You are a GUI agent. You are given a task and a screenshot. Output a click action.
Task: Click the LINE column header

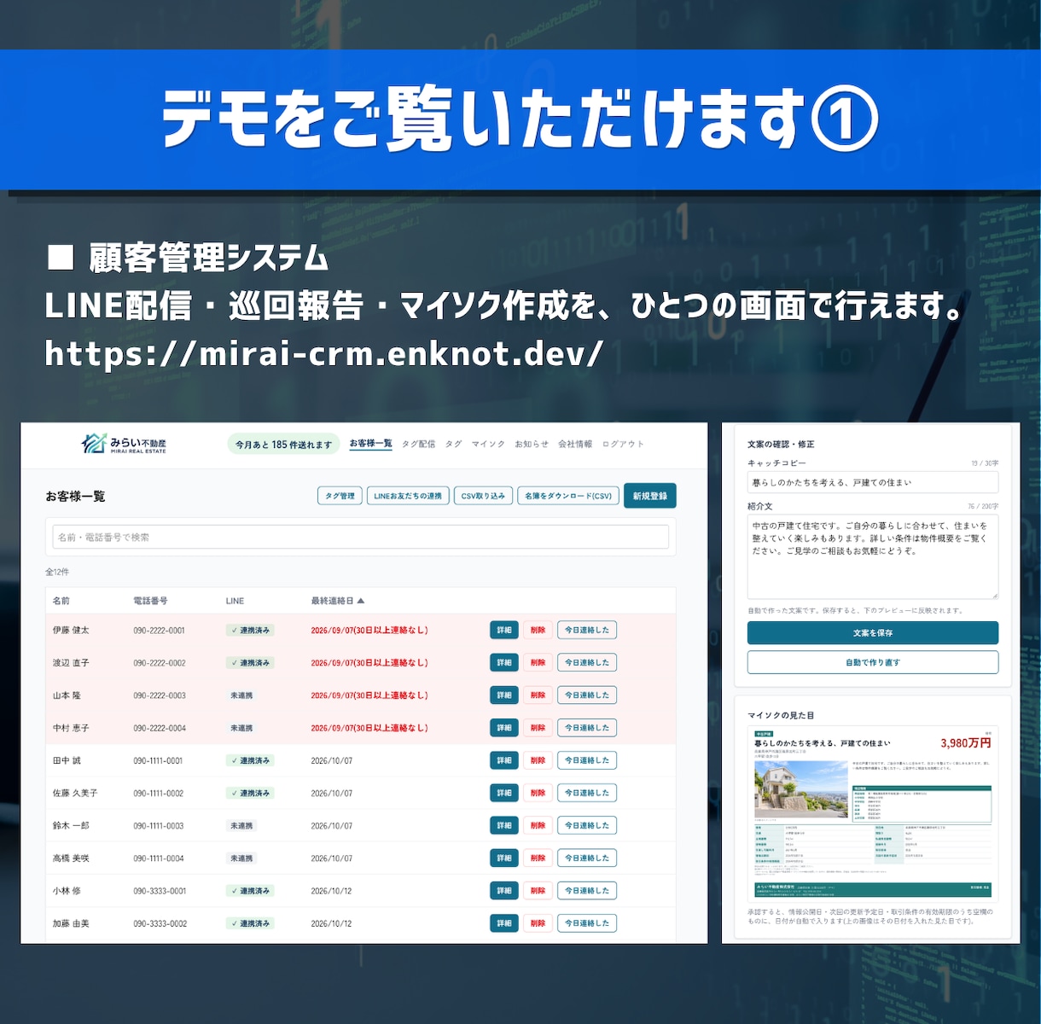pos(235,601)
